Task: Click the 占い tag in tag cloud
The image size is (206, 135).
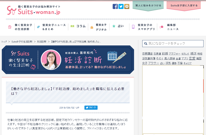Action: point(162,63)
